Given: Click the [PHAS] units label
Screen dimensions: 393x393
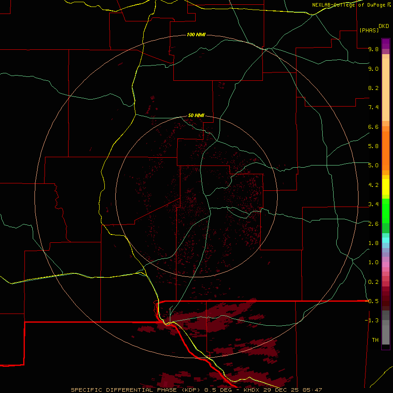Looking at the screenshot, I should 369,30.
